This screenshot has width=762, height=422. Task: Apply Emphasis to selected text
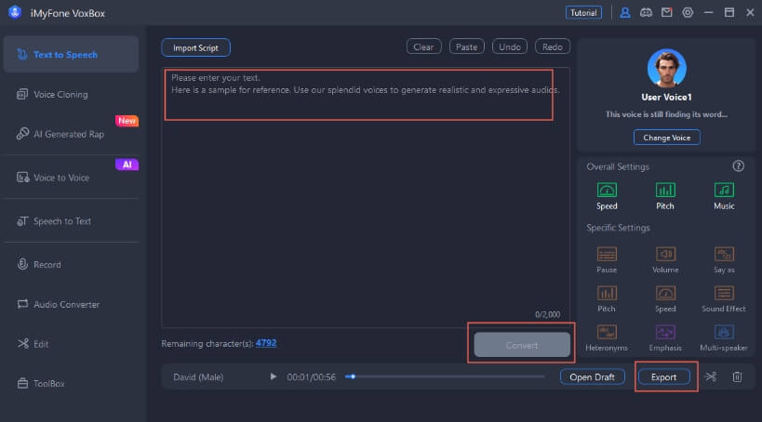(665, 336)
